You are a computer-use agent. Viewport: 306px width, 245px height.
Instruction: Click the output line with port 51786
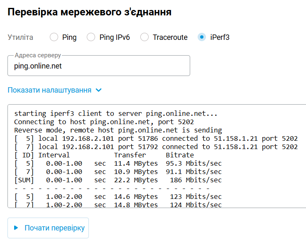point(156,139)
